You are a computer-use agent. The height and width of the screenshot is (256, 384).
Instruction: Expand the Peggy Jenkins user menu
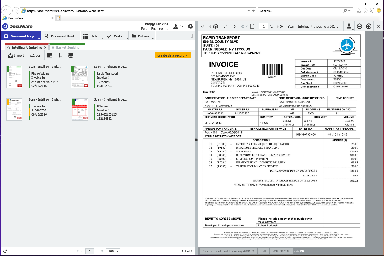(178, 27)
